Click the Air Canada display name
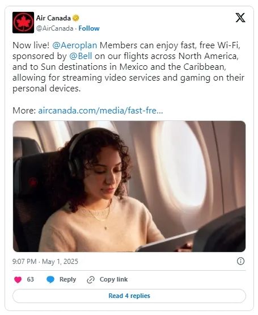Screen dimensions: 258x315 [53, 18]
